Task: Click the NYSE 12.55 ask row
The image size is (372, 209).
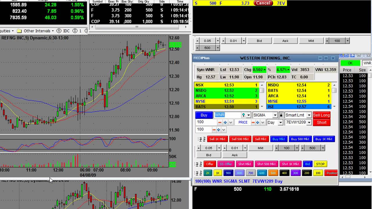Action: click(299, 101)
